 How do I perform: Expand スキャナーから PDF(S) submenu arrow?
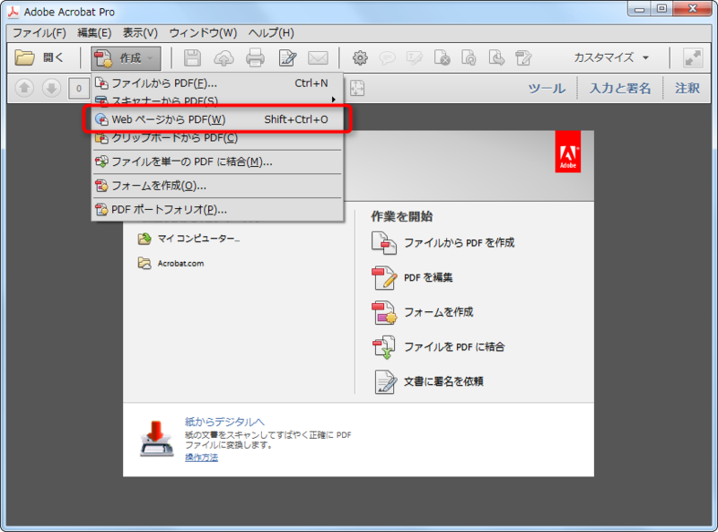[334, 100]
